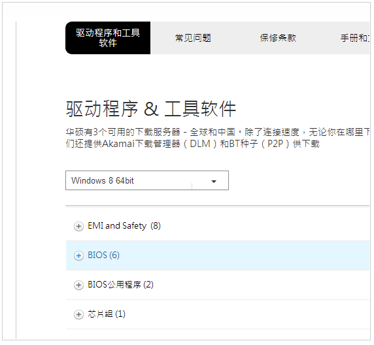Click the BIOS公用程序 (2) label

120,284
